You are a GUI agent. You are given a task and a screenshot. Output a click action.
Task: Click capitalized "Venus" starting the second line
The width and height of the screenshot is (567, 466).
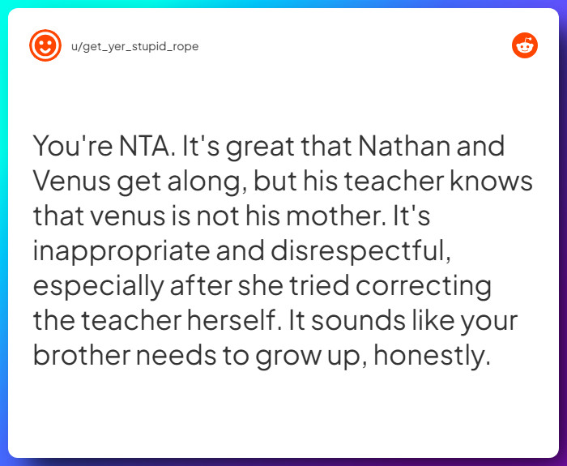tap(71, 181)
